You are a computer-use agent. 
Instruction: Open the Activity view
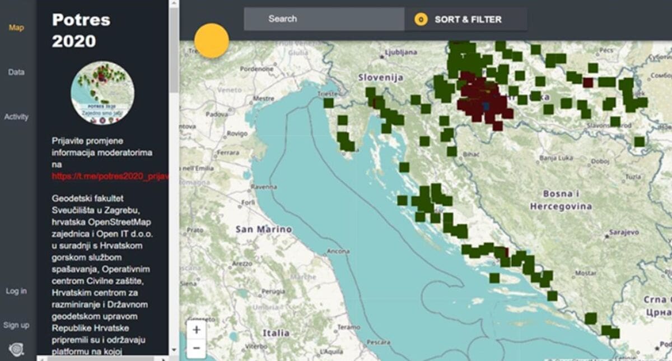pyautogui.click(x=16, y=117)
